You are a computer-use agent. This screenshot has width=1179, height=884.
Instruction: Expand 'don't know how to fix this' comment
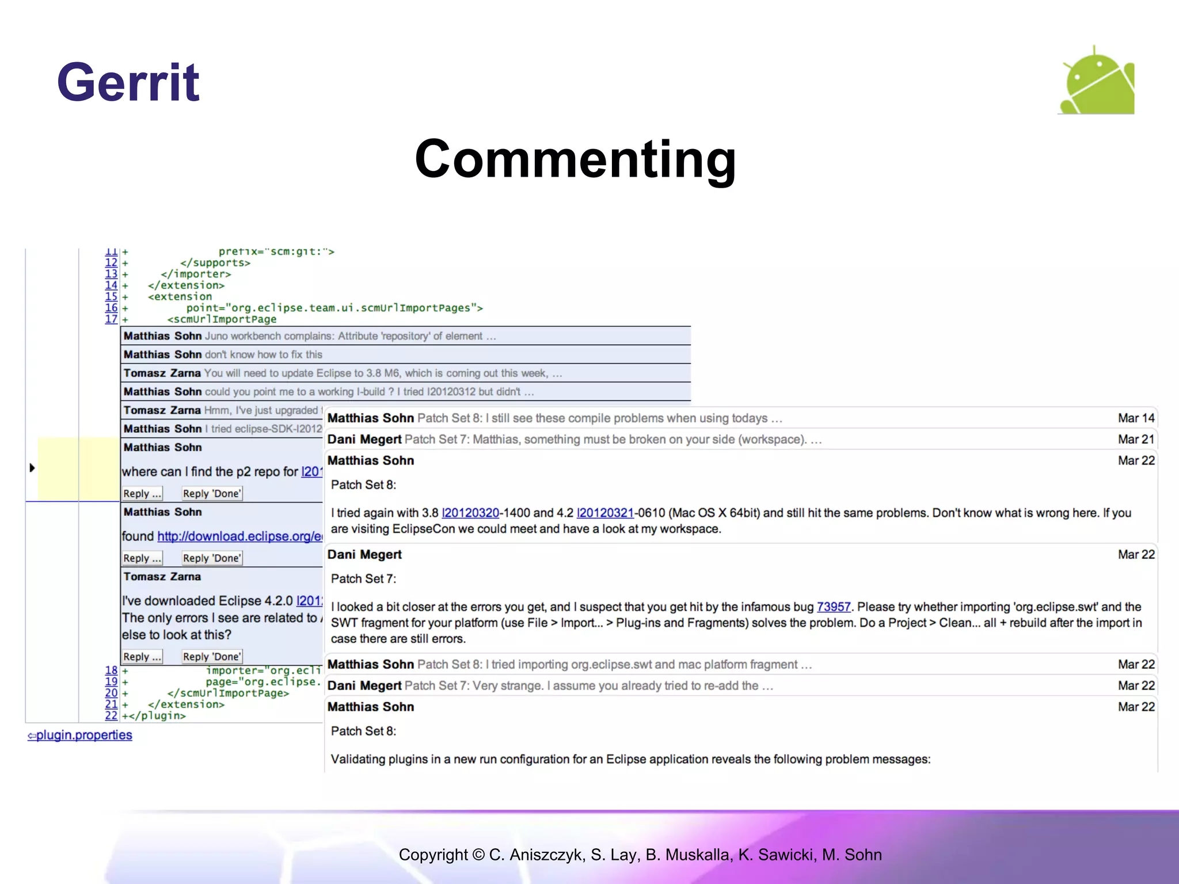[x=405, y=355]
